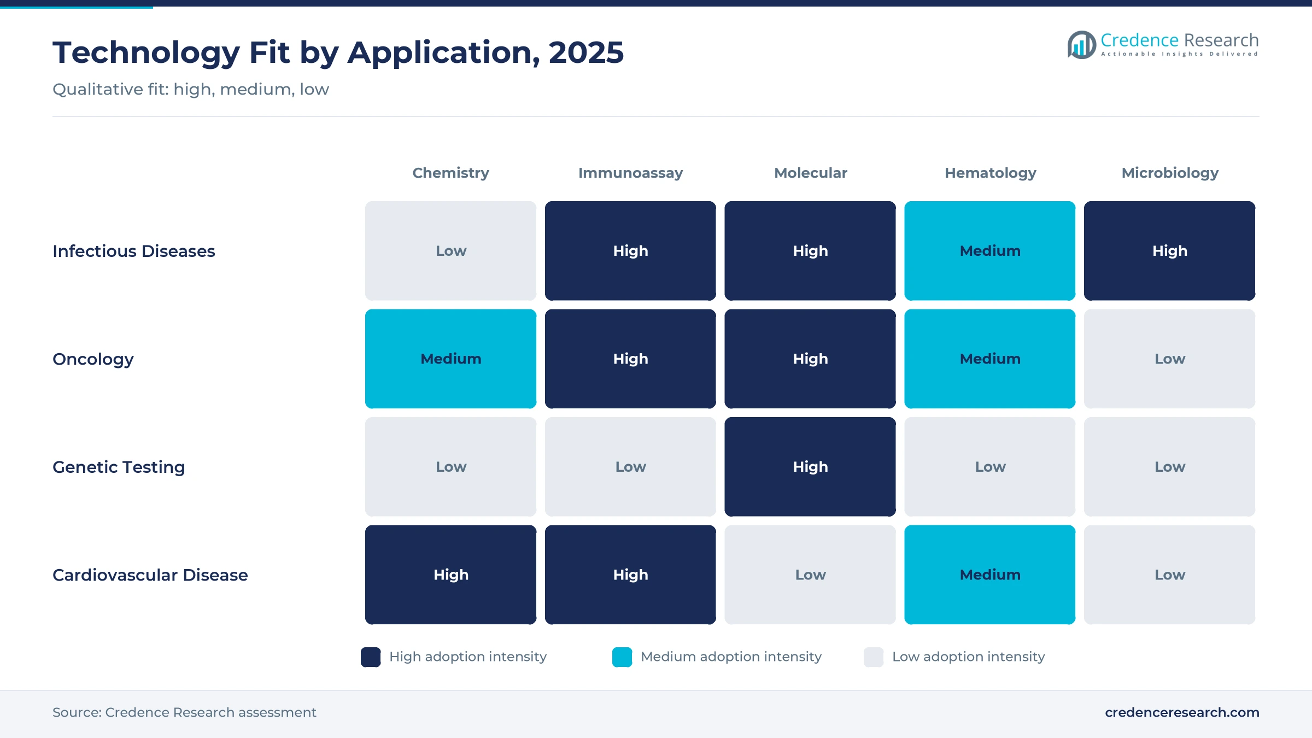The width and height of the screenshot is (1312, 738).
Task: Click the Source: Credence Research assessment note
Action: 184,712
